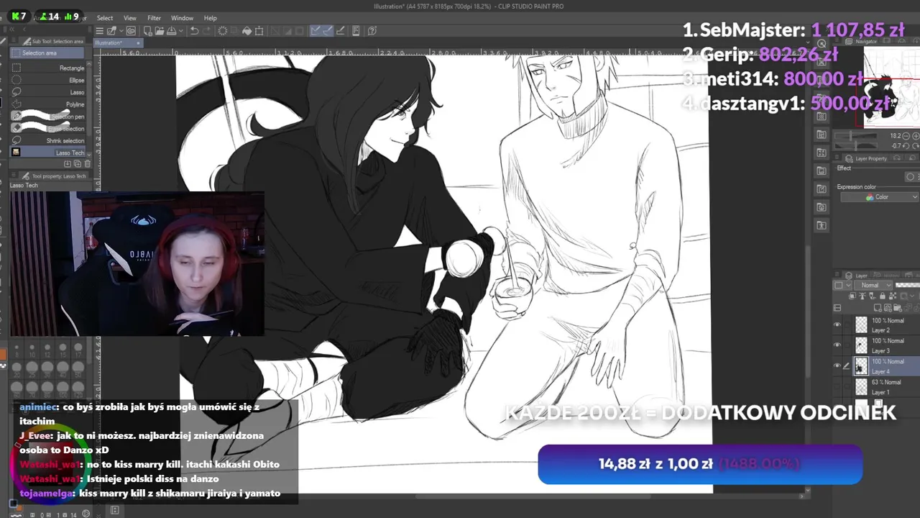Open the layer blending mode Normal dropdown
Viewport: 920px width, 518px height.
pyautogui.click(x=873, y=285)
